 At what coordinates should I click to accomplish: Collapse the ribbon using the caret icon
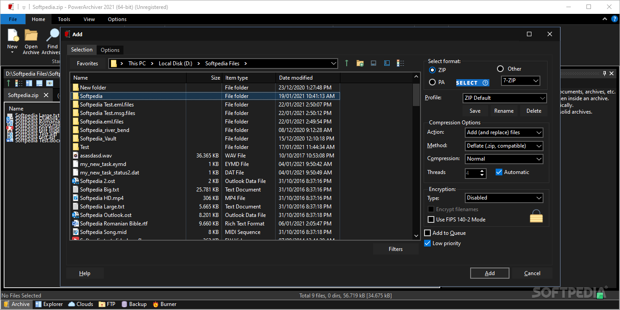click(x=605, y=19)
